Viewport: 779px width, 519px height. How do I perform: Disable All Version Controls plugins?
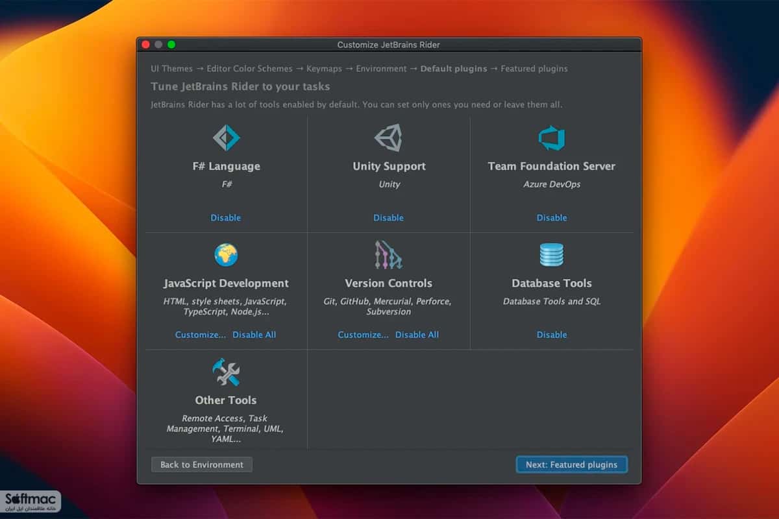click(x=417, y=335)
